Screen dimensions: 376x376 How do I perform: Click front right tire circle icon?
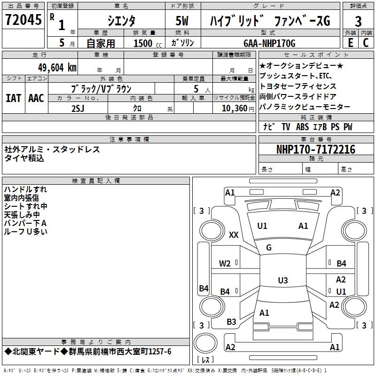coord(354,231)
